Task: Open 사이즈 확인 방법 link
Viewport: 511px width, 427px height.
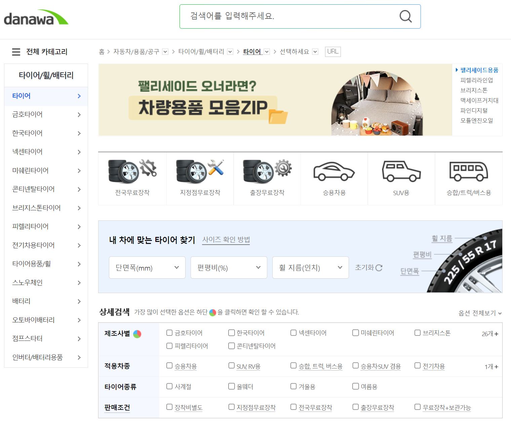Action: point(226,240)
